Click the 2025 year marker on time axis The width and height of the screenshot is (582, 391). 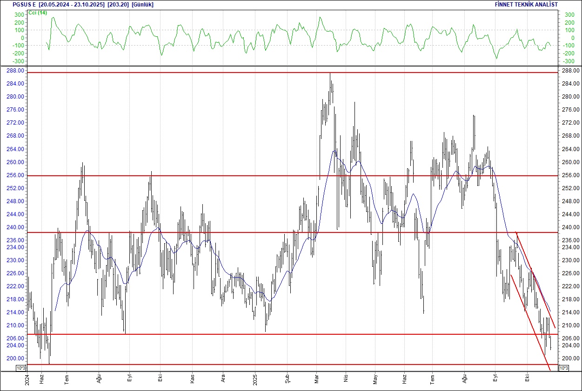coord(255,379)
